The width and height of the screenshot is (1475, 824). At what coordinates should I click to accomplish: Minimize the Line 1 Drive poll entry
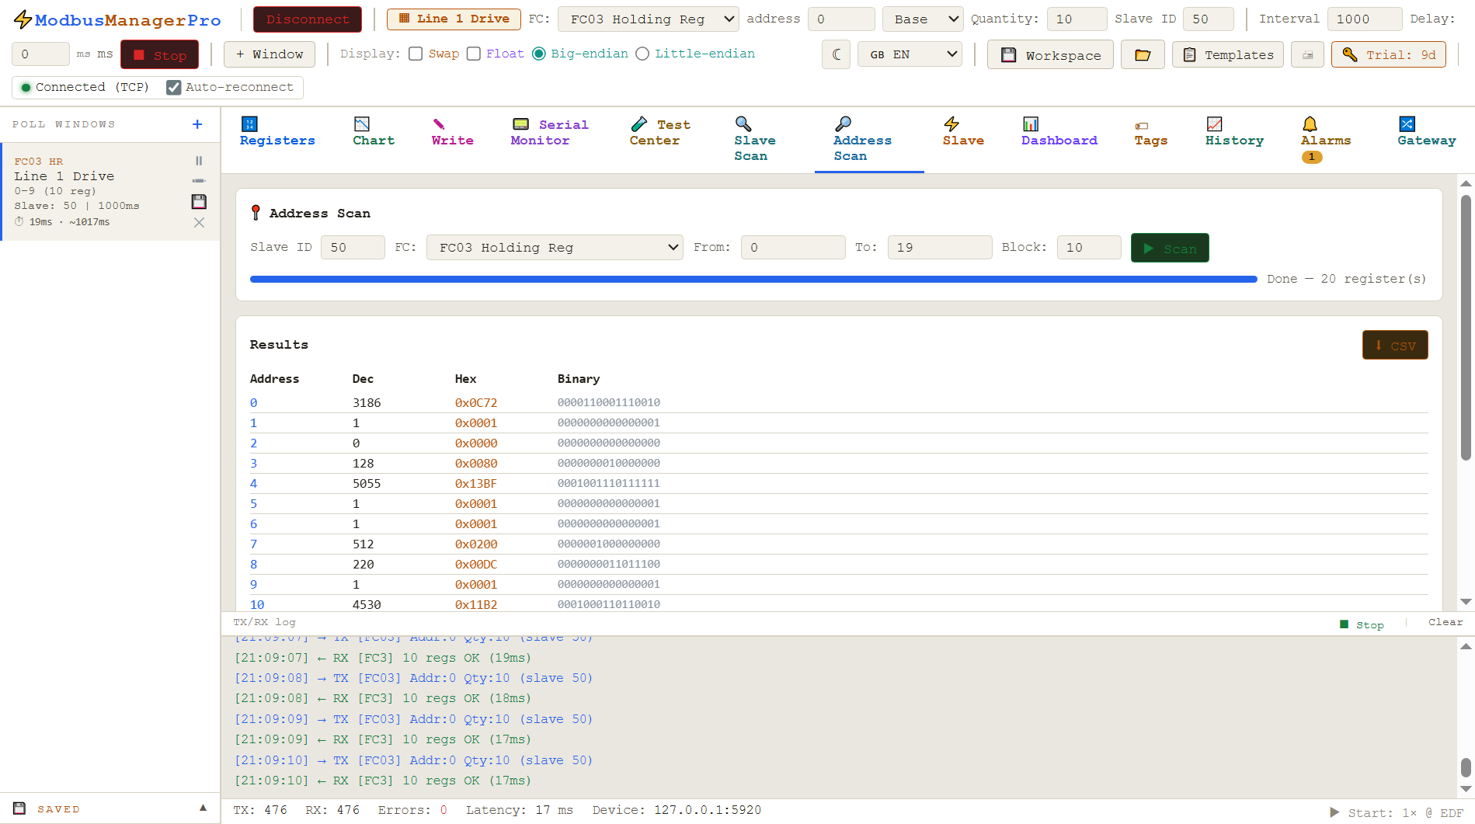pos(199,181)
